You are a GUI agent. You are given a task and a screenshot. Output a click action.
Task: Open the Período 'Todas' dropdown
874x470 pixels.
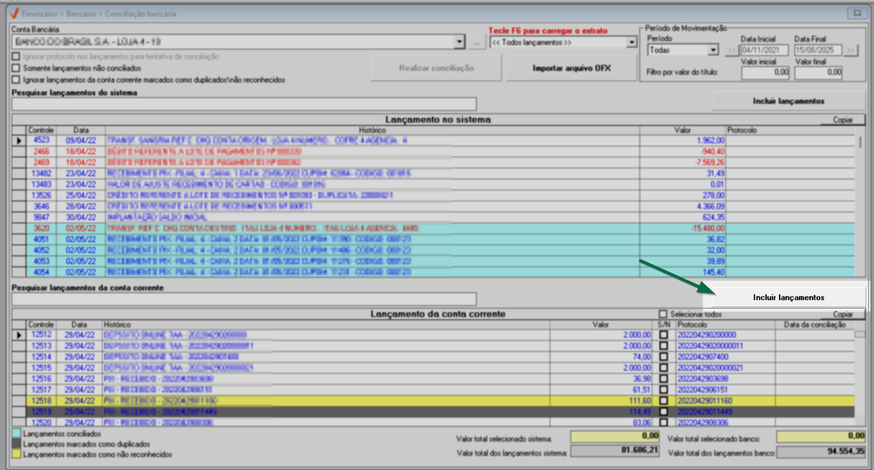713,50
